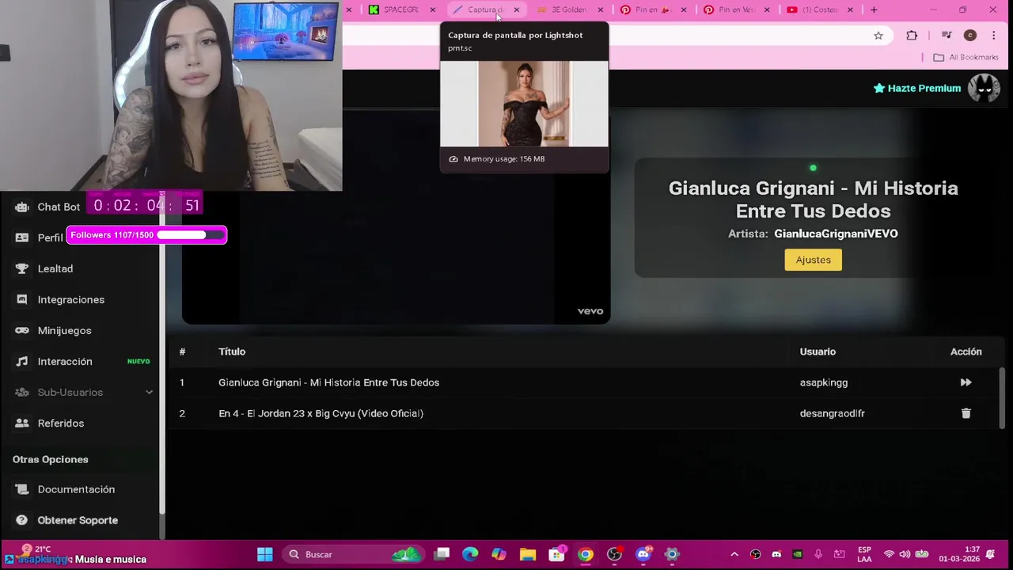Open Wi-Fi network tray icon
Viewport: 1013px width, 570px height.
point(889,554)
